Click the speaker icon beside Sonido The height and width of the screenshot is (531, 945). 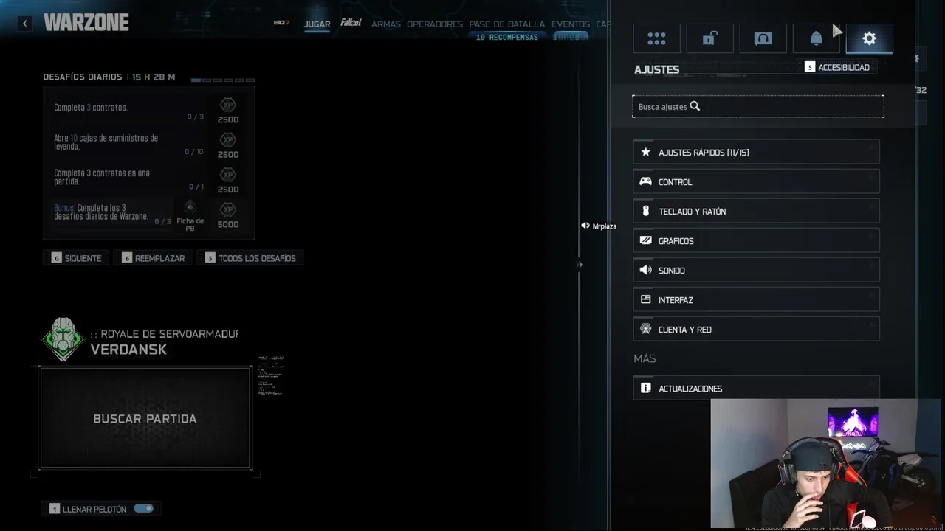[x=645, y=270]
